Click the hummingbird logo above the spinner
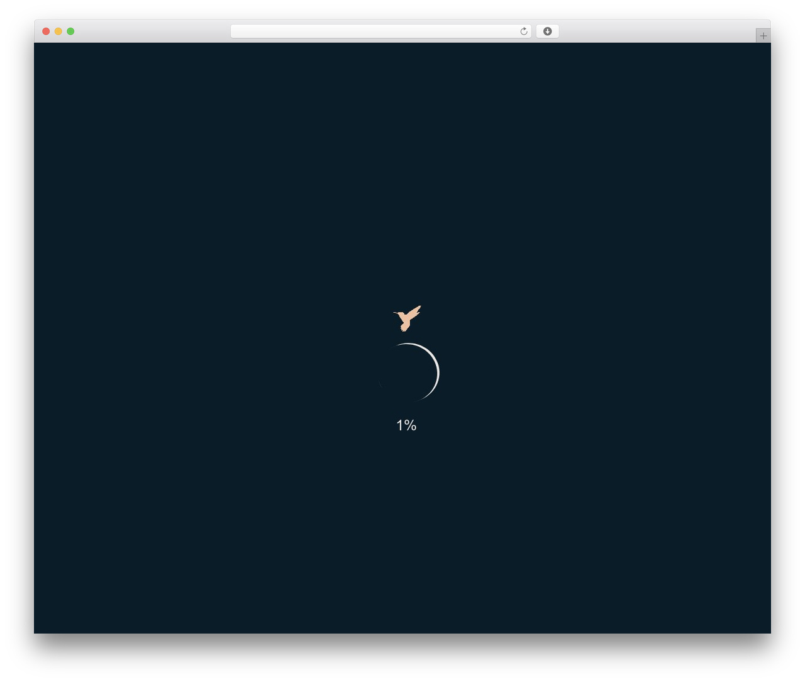The width and height of the screenshot is (805, 682). [407, 318]
